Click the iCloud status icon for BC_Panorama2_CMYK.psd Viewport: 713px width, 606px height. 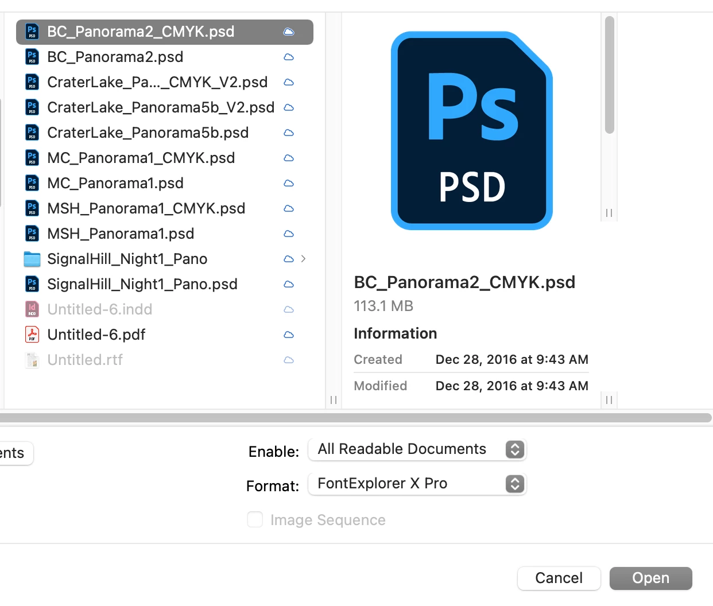tap(289, 32)
